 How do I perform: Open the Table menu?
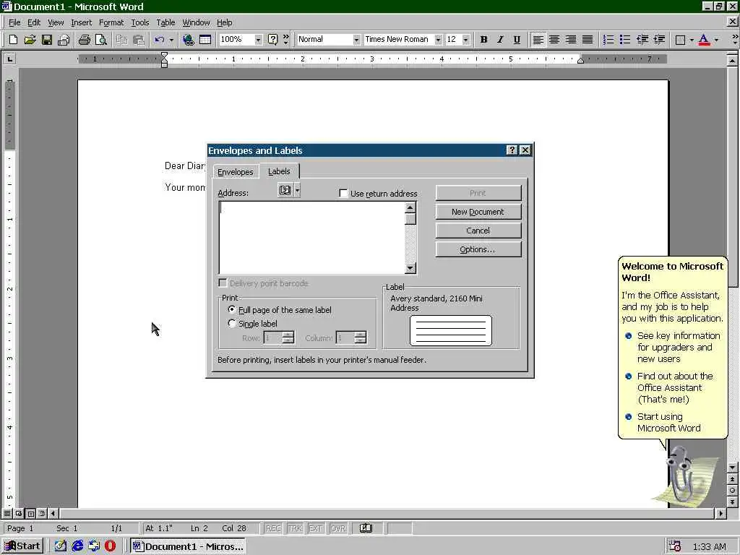click(x=165, y=22)
